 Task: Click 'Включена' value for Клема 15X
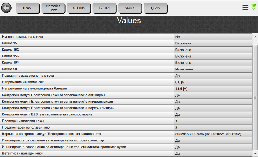(183, 63)
